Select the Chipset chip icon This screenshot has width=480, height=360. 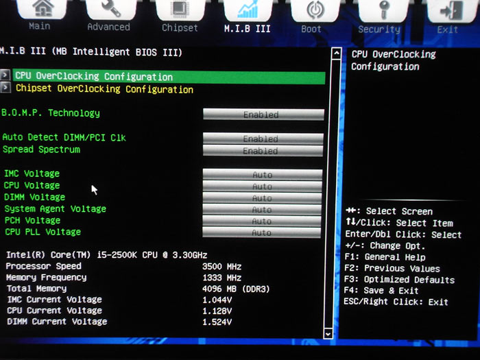pos(180,10)
